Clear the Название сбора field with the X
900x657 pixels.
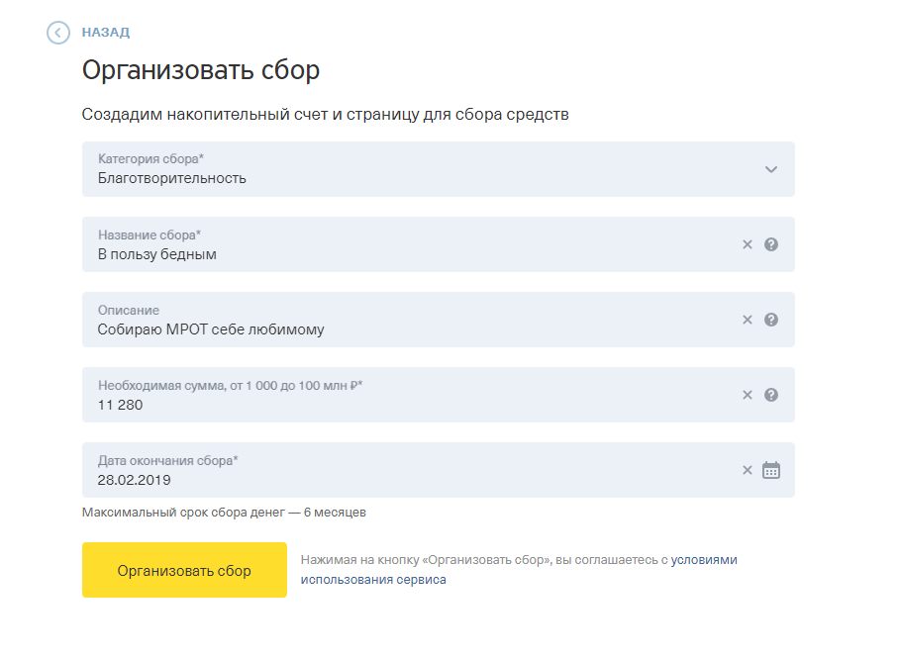pyautogui.click(x=748, y=244)
